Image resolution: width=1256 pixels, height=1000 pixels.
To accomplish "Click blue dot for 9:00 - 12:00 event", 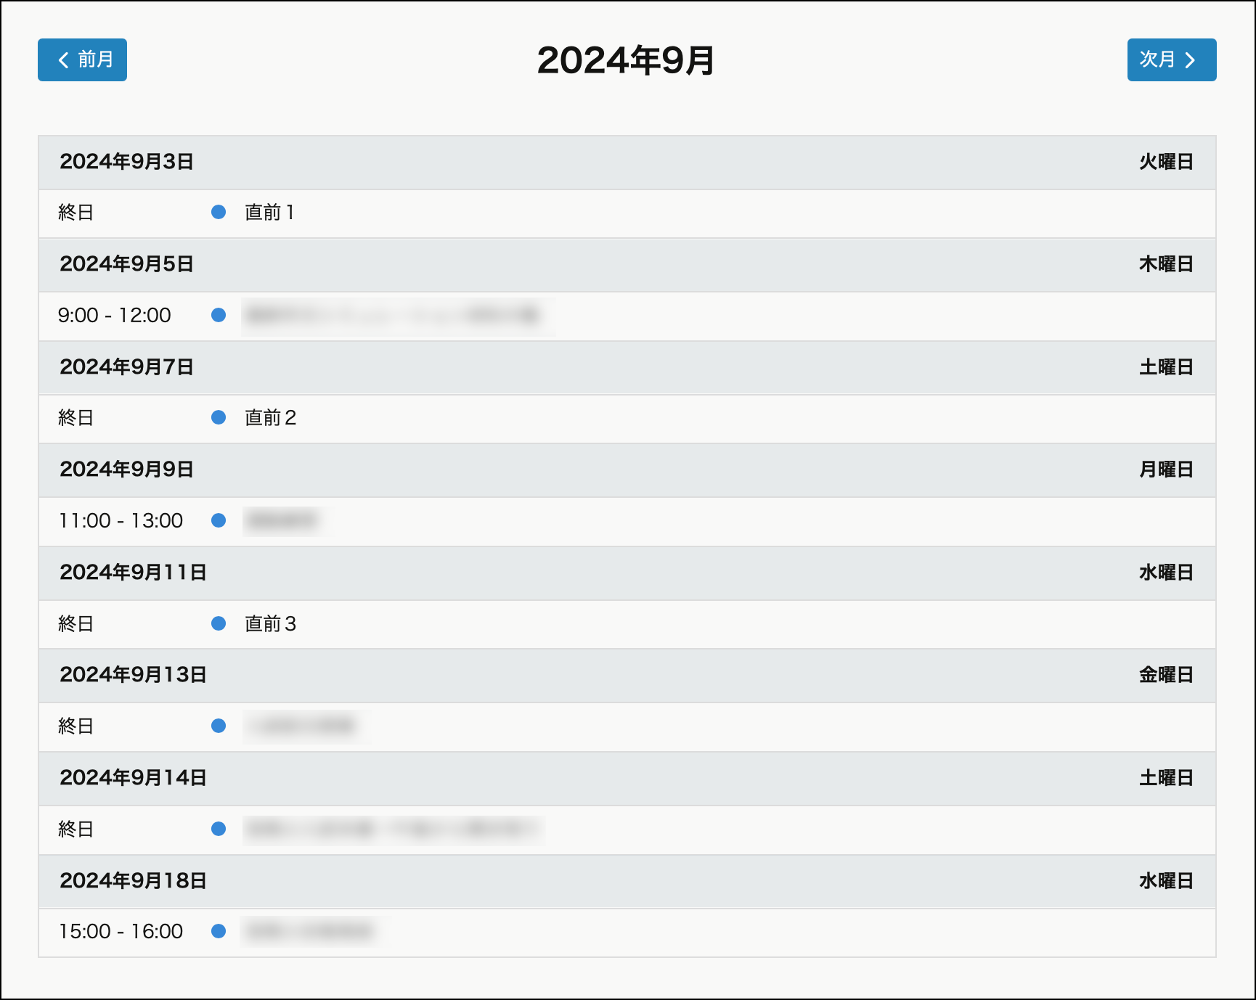I will point(219,315).
